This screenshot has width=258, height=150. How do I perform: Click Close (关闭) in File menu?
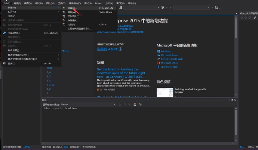(x=31, y=16)
